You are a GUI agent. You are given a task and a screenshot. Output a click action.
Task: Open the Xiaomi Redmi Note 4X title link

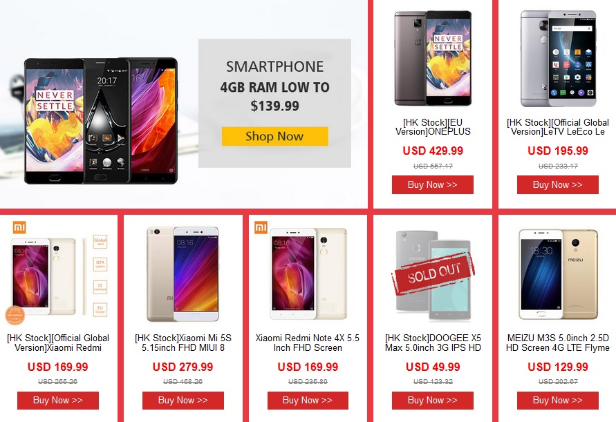click(x=308, y=343)
